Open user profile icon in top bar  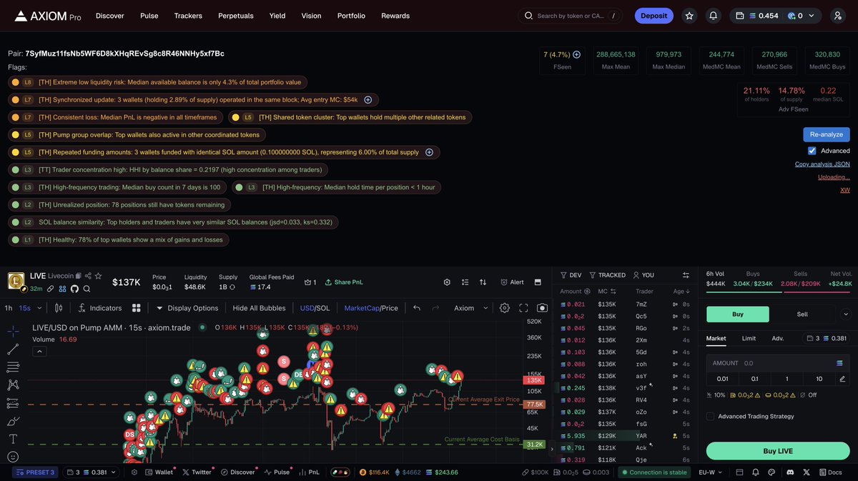837,16
